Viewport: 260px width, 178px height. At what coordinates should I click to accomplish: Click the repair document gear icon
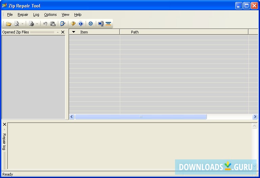[31, 24]
